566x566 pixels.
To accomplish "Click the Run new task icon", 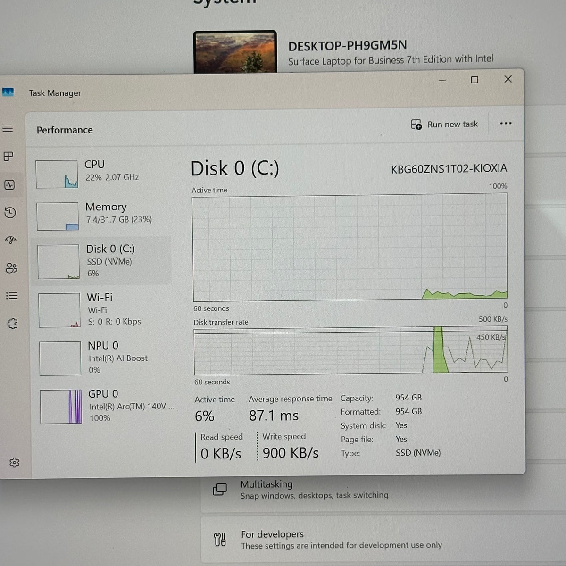I will coord(416,125).
